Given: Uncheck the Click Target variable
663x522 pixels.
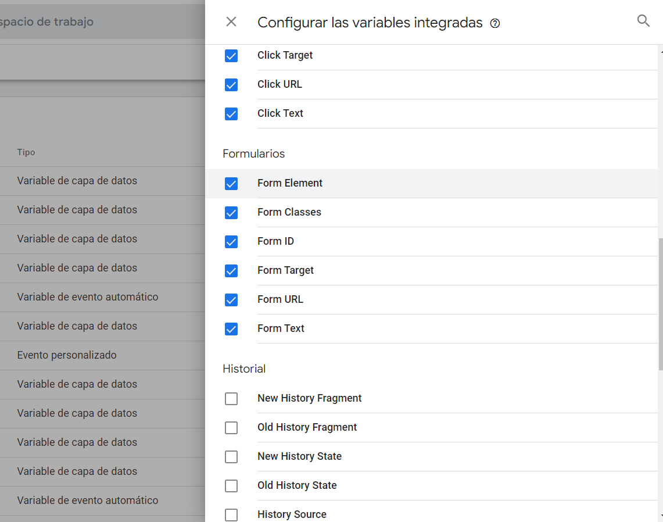Looking at the screenshot, I should pyautogui.click(x=231, y=56).
